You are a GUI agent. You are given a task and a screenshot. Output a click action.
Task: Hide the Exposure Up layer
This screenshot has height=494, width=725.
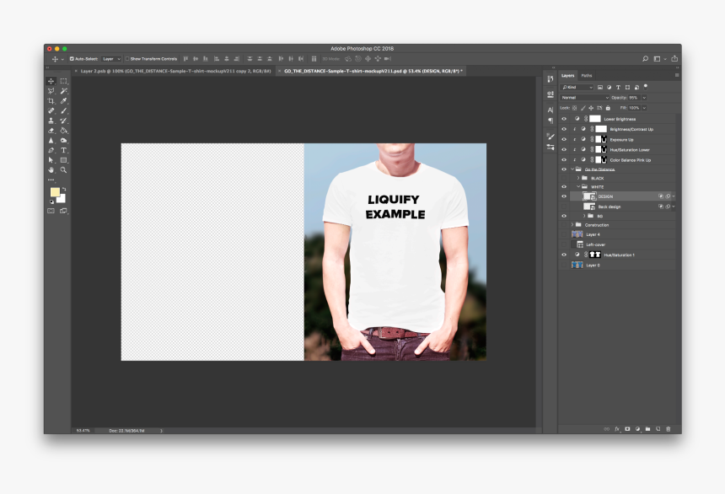565,139
